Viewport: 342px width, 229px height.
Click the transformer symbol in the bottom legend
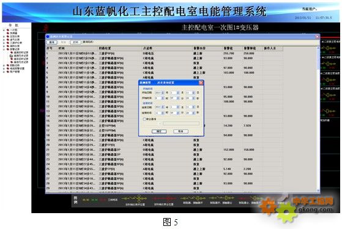[139, 198]
